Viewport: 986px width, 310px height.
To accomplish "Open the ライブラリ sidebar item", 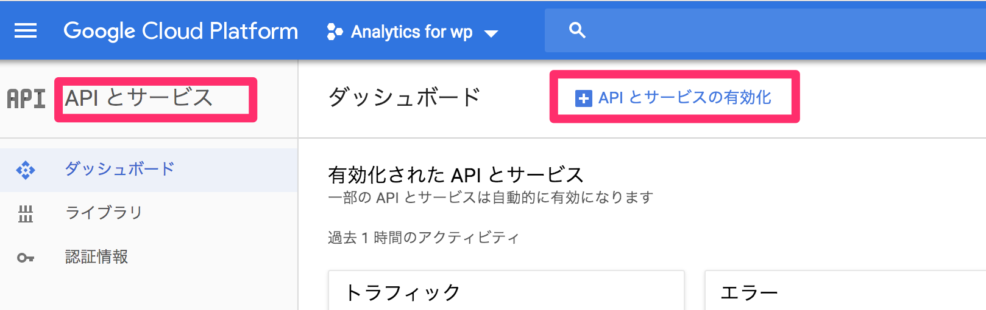I will [x=149, y=213].
